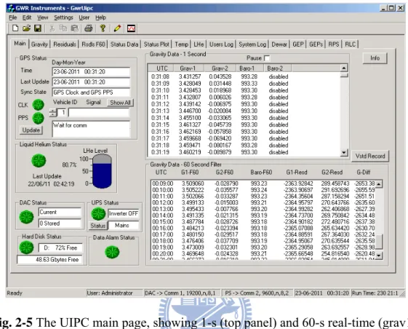Switch to the Status Data tab

[x=124, y=44]
